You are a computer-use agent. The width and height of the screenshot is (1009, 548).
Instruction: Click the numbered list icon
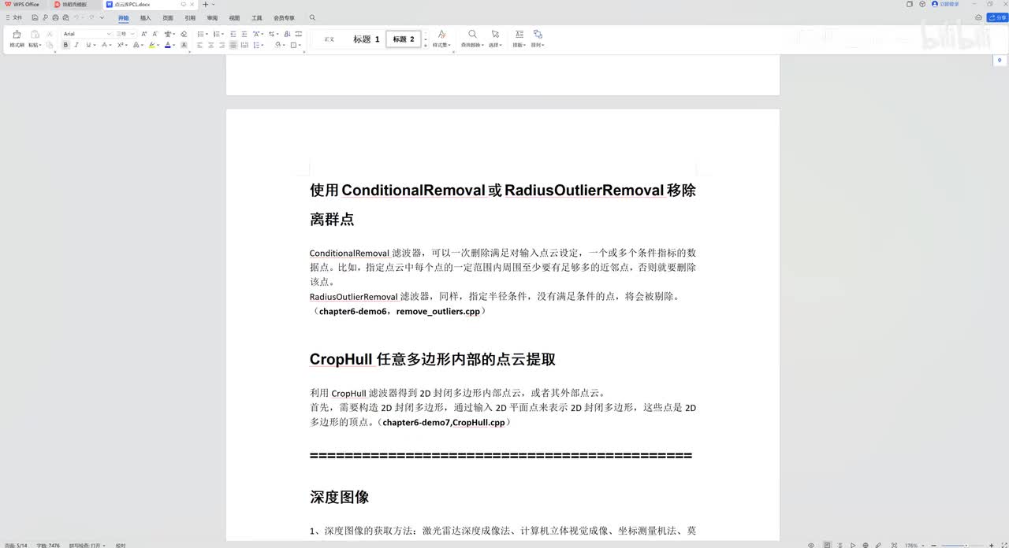point(216,34)
